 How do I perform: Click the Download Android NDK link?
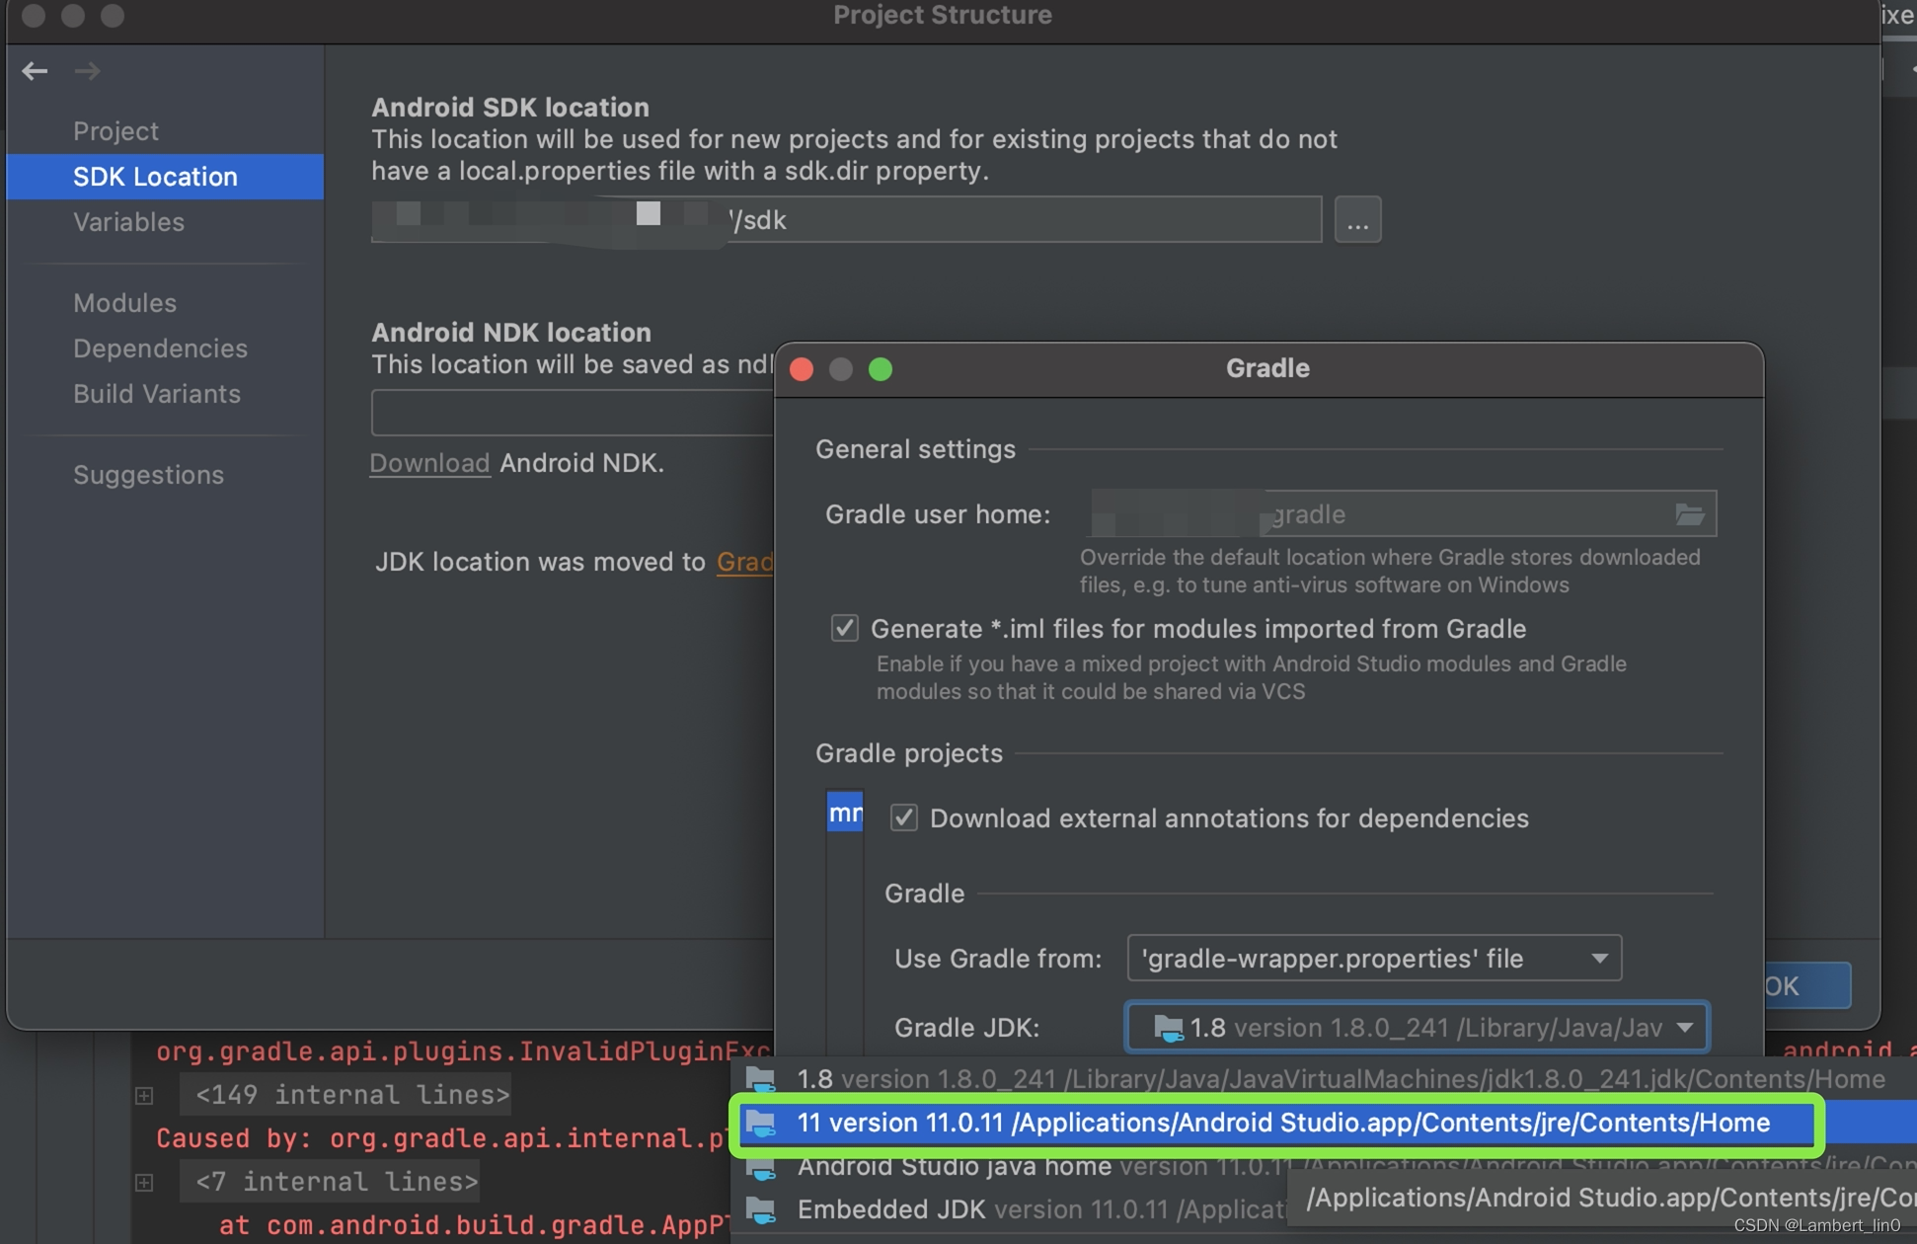click(x=429, y=463)
